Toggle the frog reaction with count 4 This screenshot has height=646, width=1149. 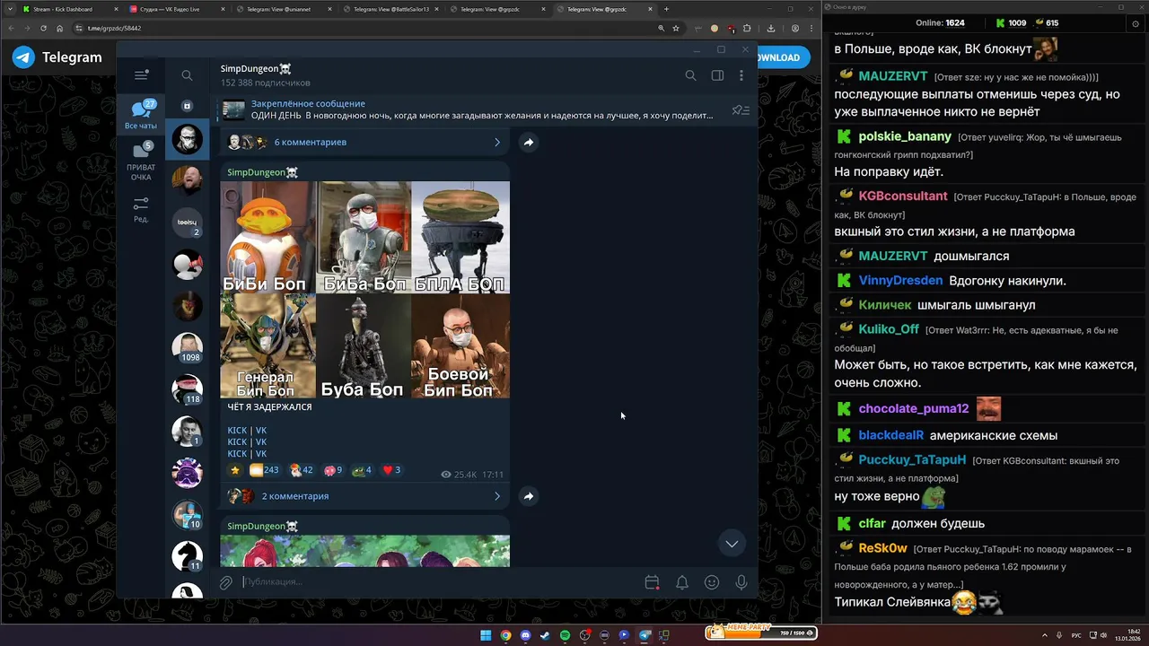(362, 470)
